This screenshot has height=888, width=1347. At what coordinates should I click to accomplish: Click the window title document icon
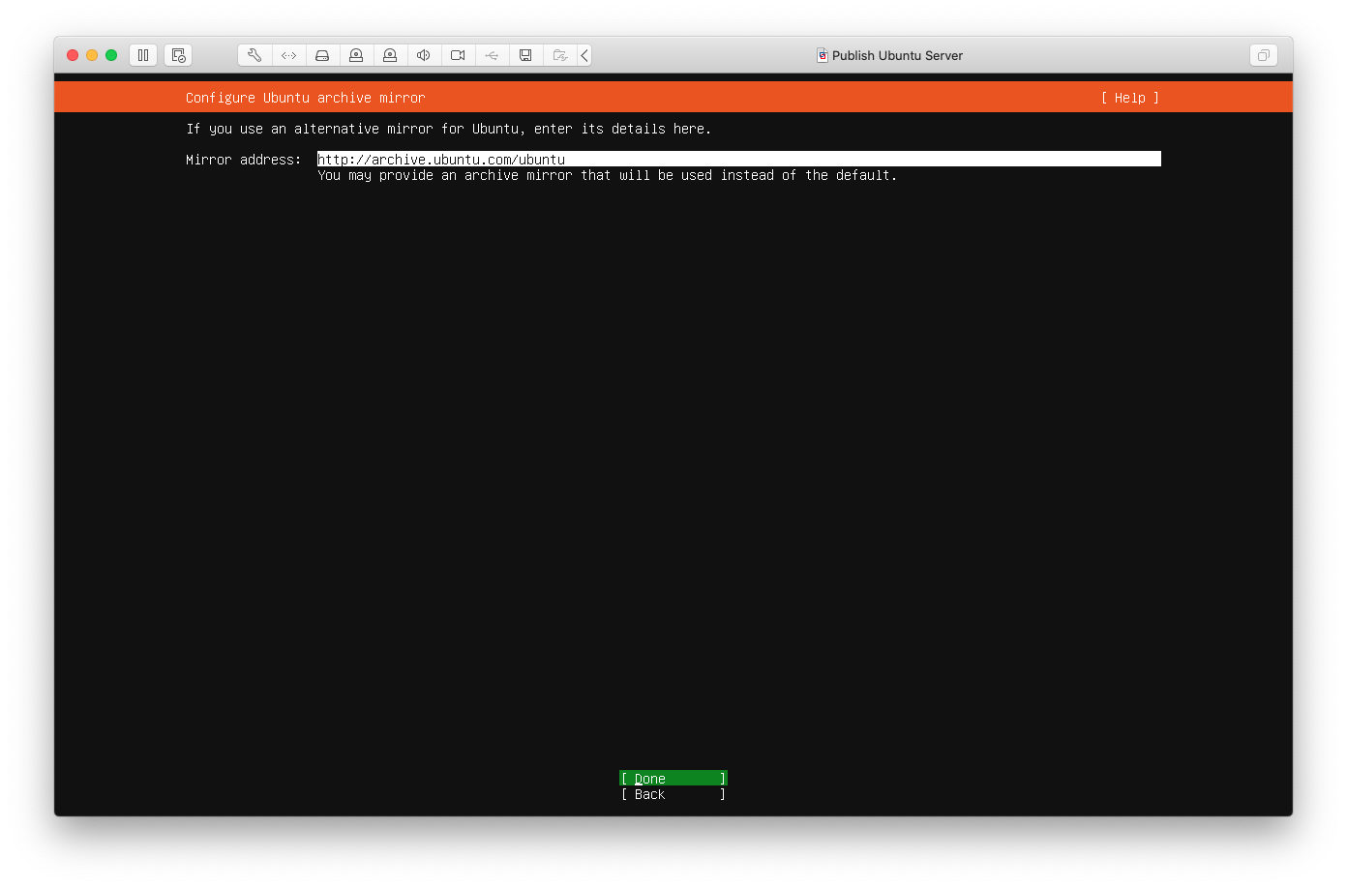(823, 55)
